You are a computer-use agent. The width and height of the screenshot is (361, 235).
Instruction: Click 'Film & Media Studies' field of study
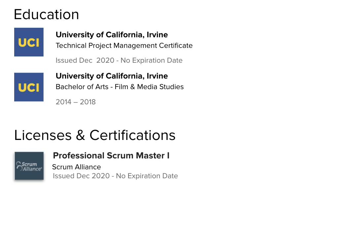click(149, 87)
